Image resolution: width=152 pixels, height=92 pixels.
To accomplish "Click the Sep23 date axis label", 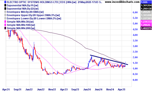I will click(x=75, y=89).
